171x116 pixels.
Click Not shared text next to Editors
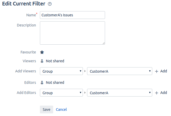(x=55, y=83)
